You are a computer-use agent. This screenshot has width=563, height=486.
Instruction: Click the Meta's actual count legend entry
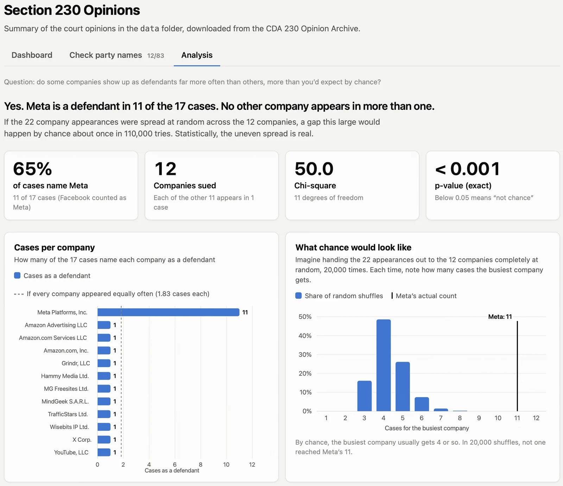(x=424, y=296)
